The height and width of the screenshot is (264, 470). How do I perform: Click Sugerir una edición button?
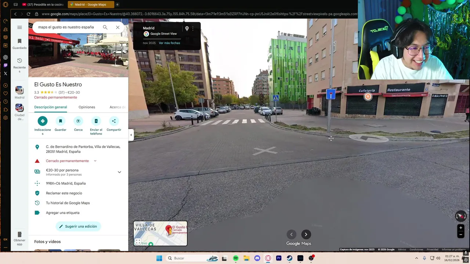pyautogui.click(x=78, y=226)
